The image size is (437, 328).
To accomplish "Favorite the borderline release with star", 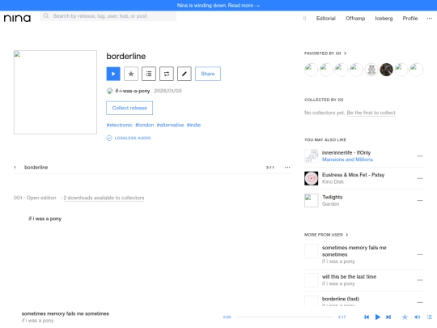I will (131, 74).
